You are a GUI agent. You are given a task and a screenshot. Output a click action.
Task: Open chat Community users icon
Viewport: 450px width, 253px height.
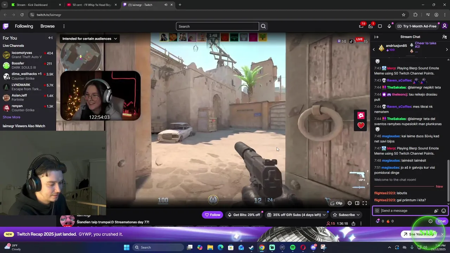444,37
